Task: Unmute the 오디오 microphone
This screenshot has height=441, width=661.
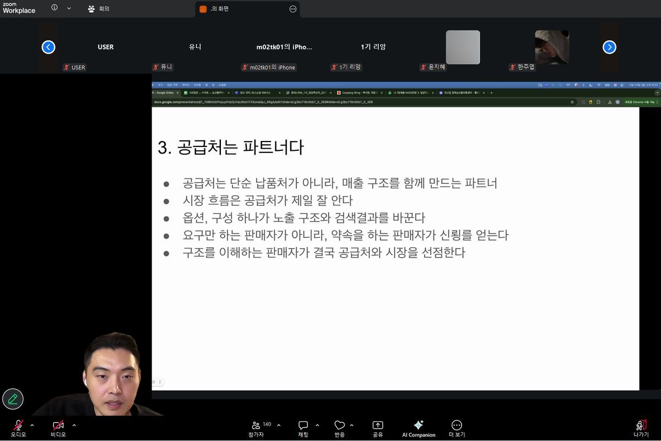Action: click(18, 425)
